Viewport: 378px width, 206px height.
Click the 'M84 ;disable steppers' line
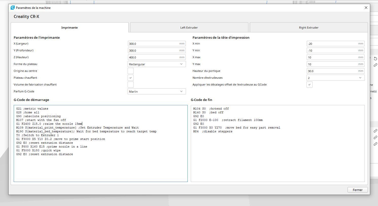tap(213, 131)
